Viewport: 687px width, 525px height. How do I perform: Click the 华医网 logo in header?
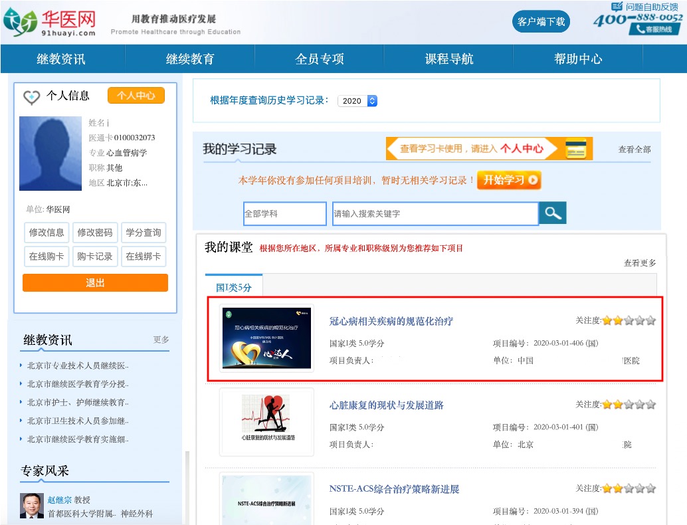tap(50, 22)
